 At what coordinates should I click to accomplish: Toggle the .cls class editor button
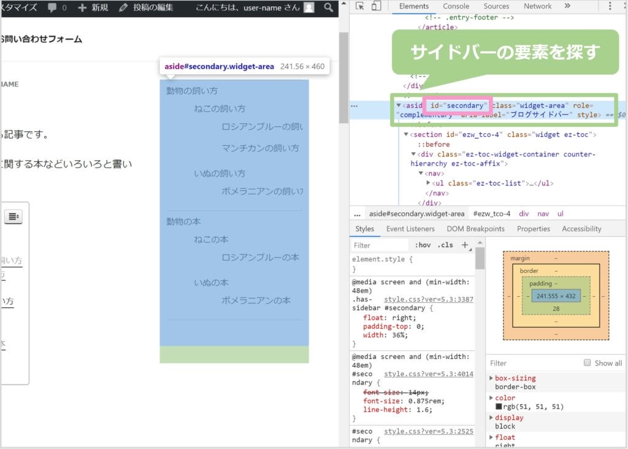pos(445,245)
